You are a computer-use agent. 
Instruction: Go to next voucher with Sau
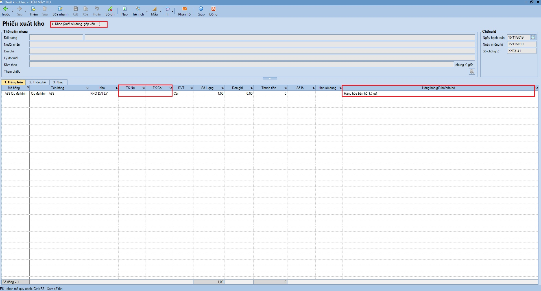19,11
